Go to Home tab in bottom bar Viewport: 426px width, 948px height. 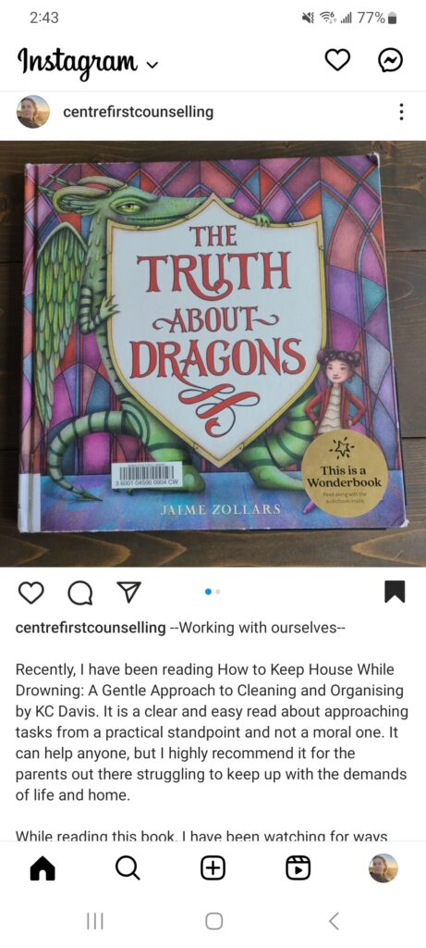[x=43, y=868]
